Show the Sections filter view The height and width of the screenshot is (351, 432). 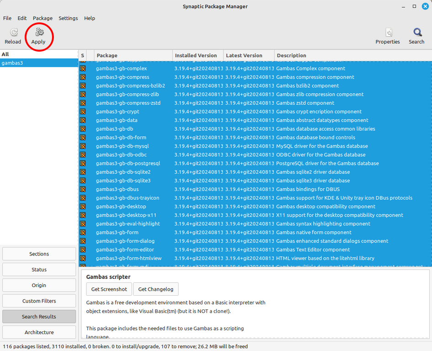[39, 254]
